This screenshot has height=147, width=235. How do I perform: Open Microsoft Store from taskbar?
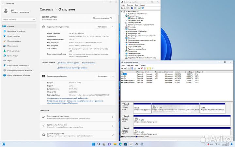[126, 144]
